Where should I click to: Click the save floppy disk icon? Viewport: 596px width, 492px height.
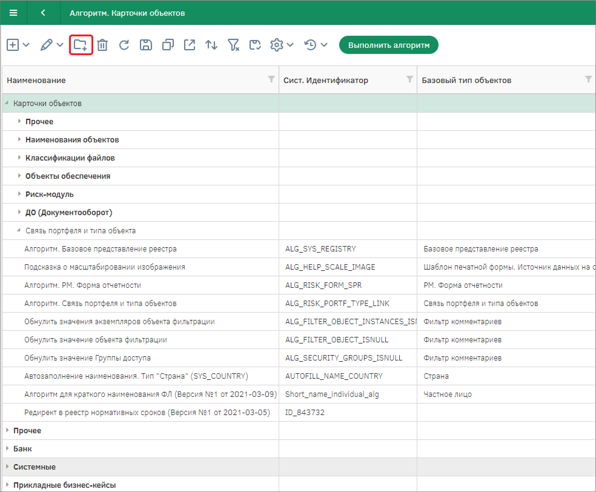click(x=146, y=45)
